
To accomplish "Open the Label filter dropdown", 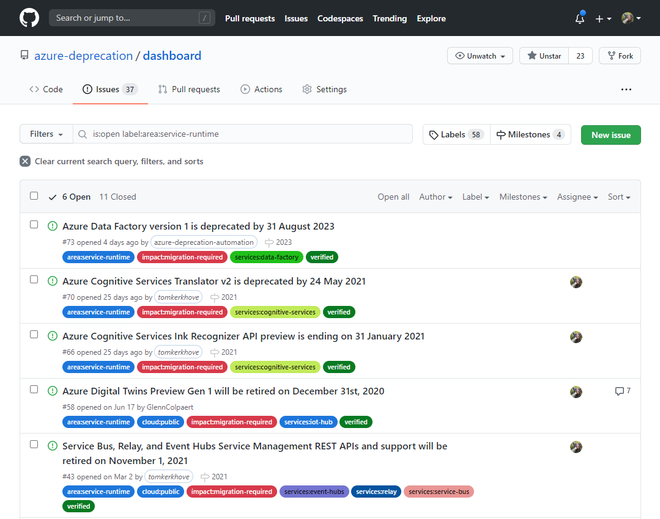I will [x=476, y=197].
